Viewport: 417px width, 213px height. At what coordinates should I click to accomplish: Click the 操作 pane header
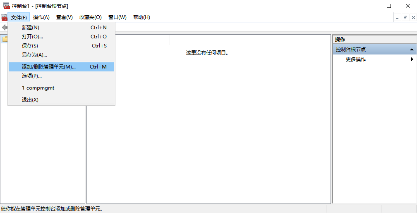click(375, 40)
